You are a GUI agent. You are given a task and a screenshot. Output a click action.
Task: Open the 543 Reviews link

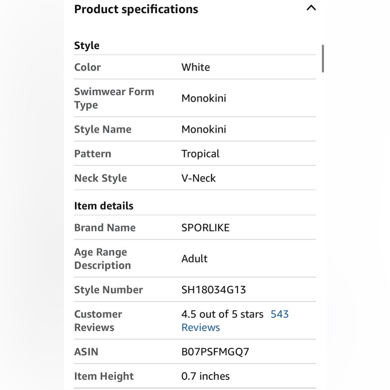[235, 321]
